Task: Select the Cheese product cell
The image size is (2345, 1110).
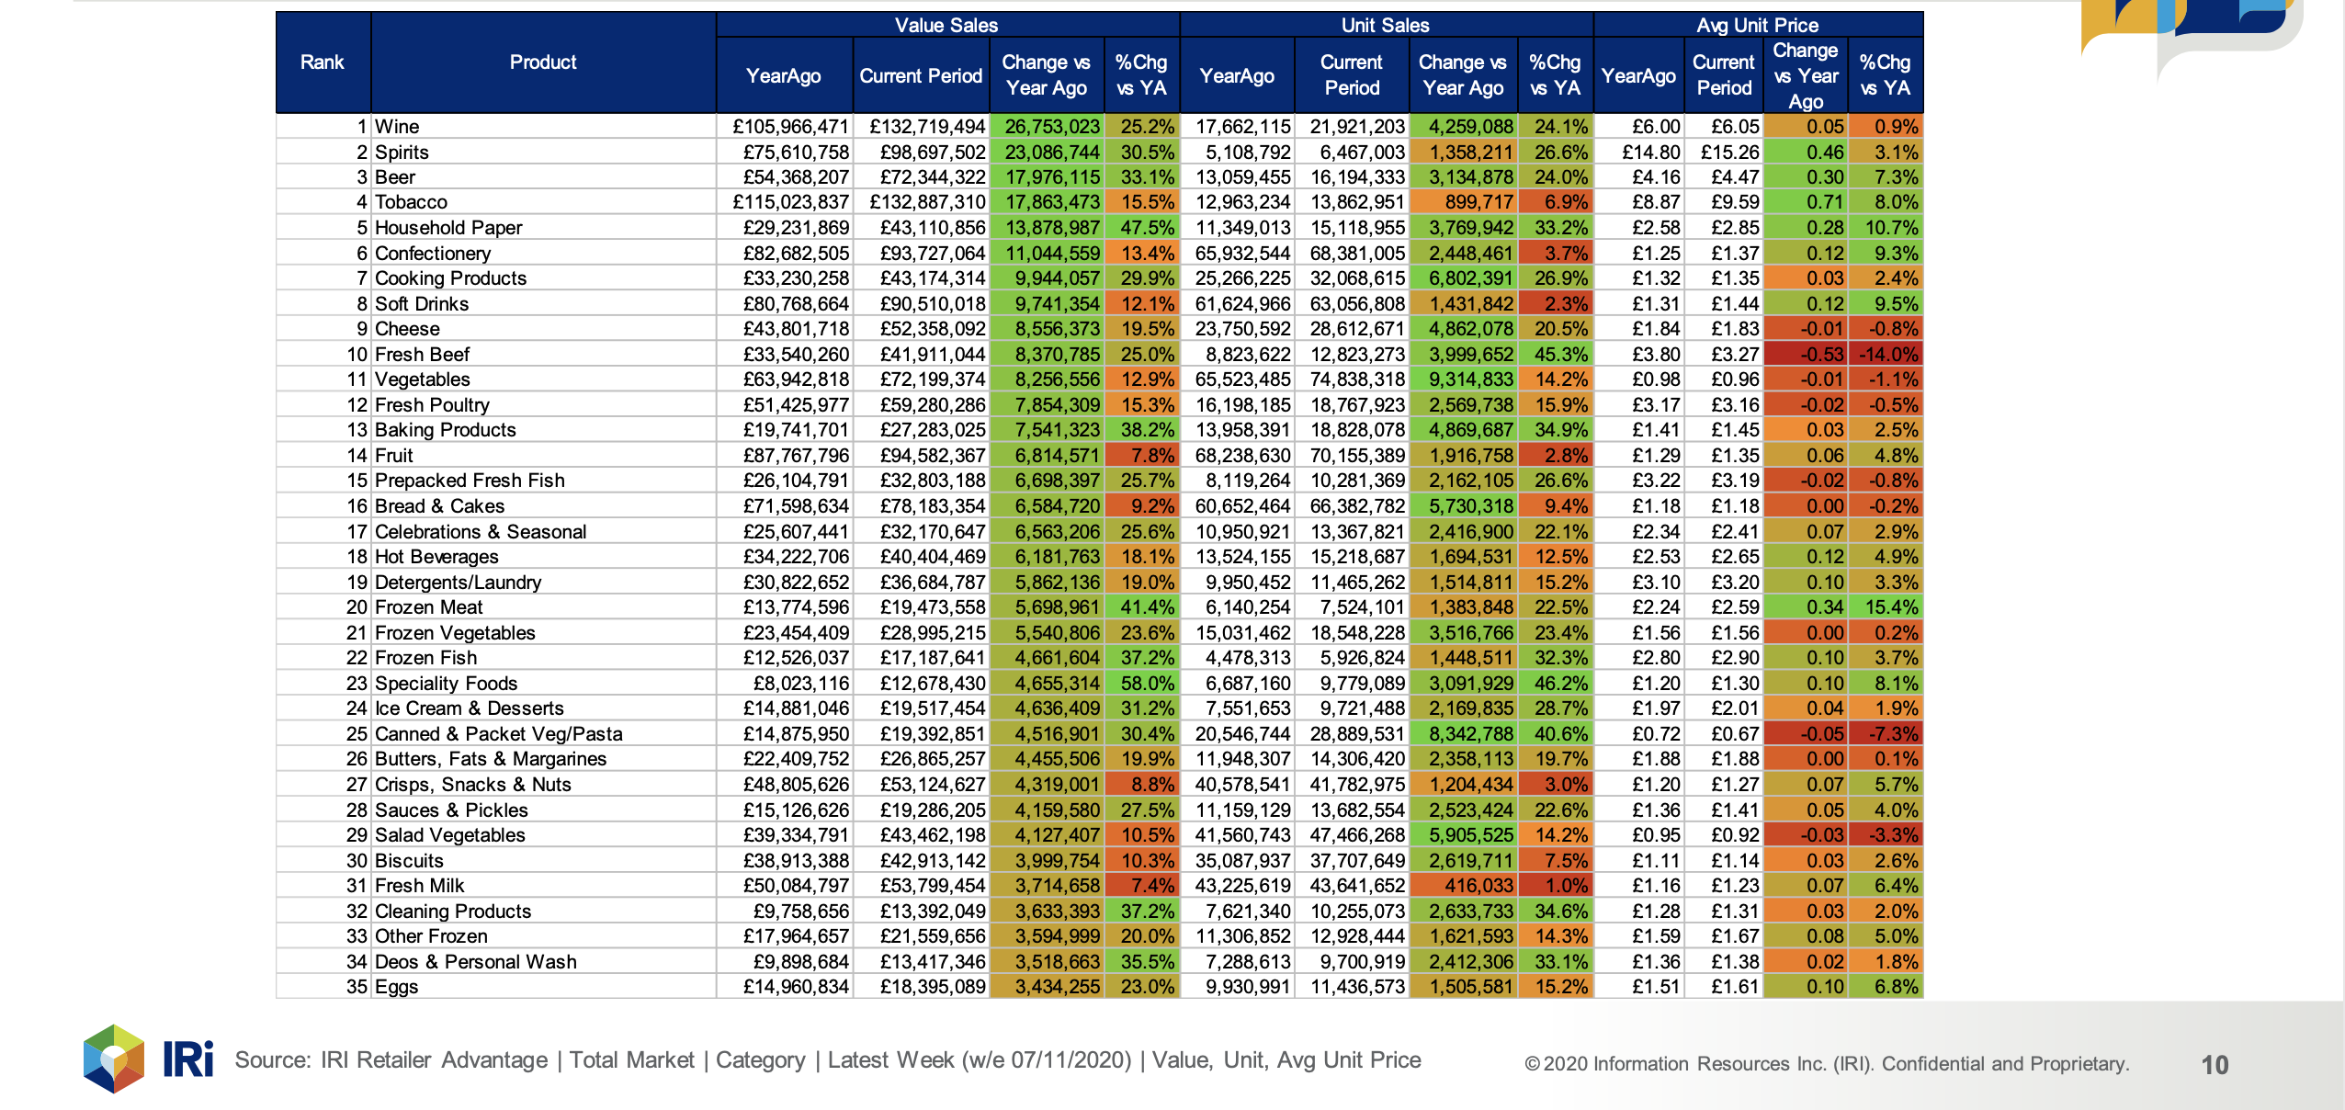Action: pyautogui.click(x=543, y=329)
